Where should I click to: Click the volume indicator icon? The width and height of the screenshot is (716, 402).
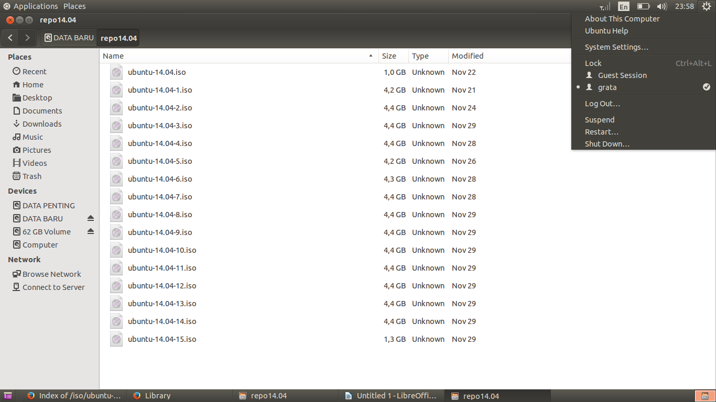[x=662, y=6]
